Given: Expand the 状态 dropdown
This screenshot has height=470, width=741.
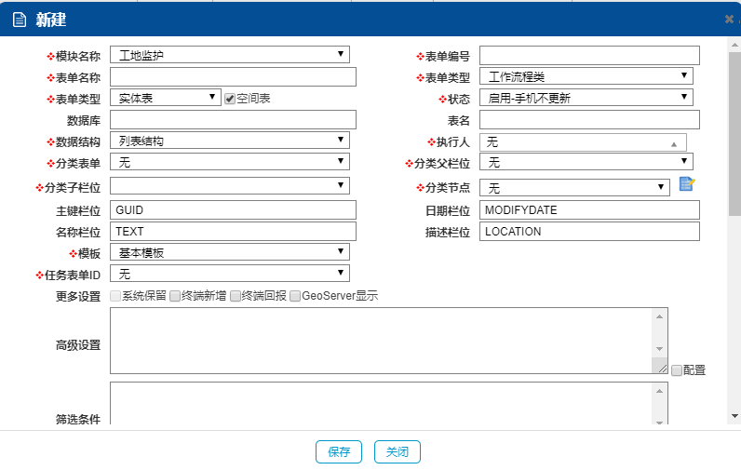Looking at the screenshot, I should point(586,98).
